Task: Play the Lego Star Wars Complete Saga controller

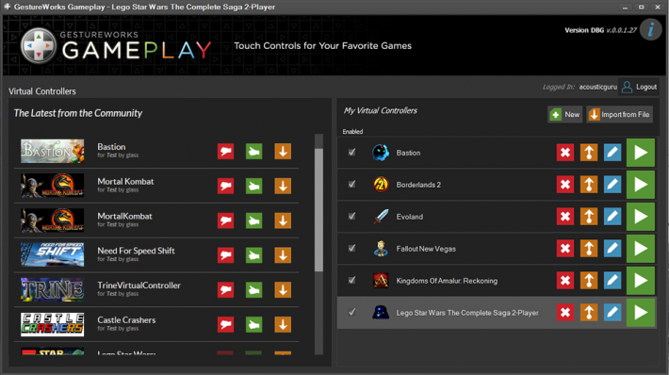Action: coord(641,312)
